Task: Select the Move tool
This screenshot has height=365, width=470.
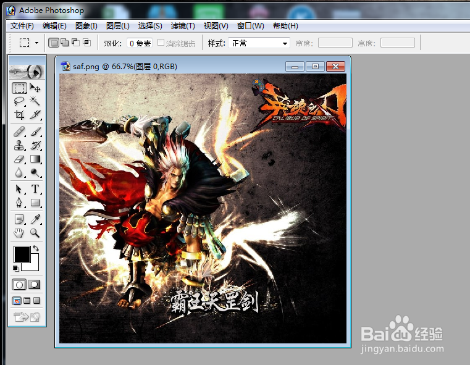Action: (35, 88)
